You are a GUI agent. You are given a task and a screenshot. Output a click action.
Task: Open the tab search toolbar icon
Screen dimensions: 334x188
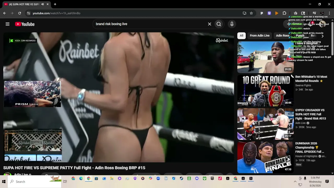coord(303,13)
